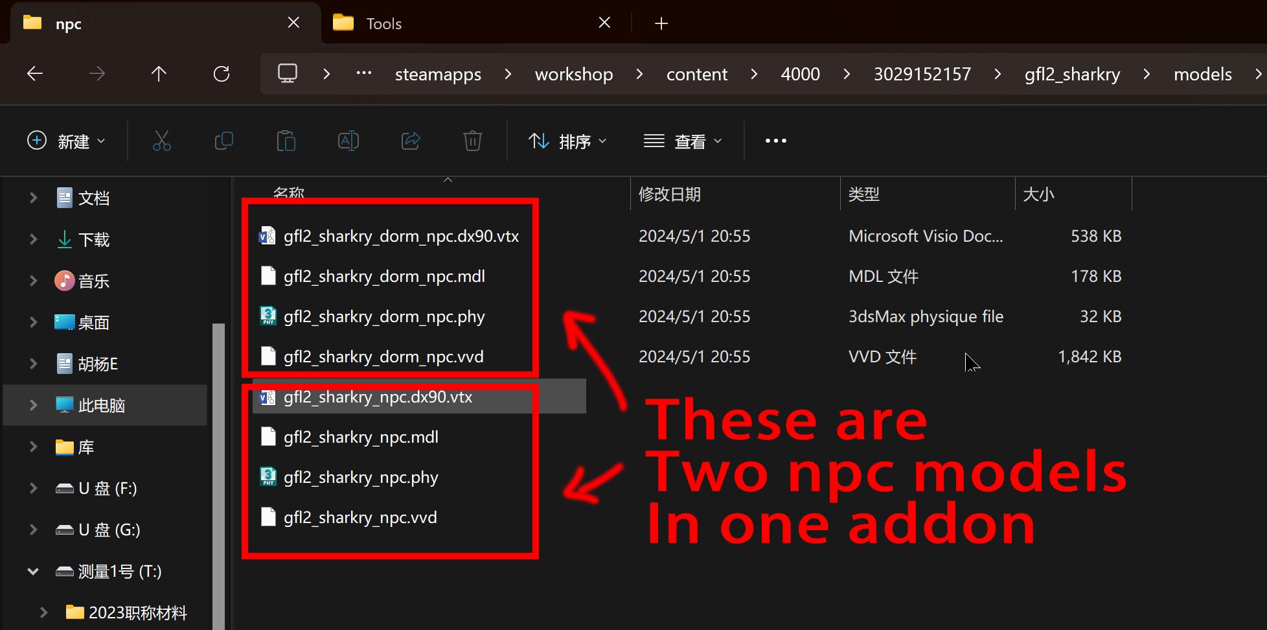The height and width of the screenshot is (630, 1267).
Task: Expand the chevron after content breadcrumb
Action: [754, 74]
